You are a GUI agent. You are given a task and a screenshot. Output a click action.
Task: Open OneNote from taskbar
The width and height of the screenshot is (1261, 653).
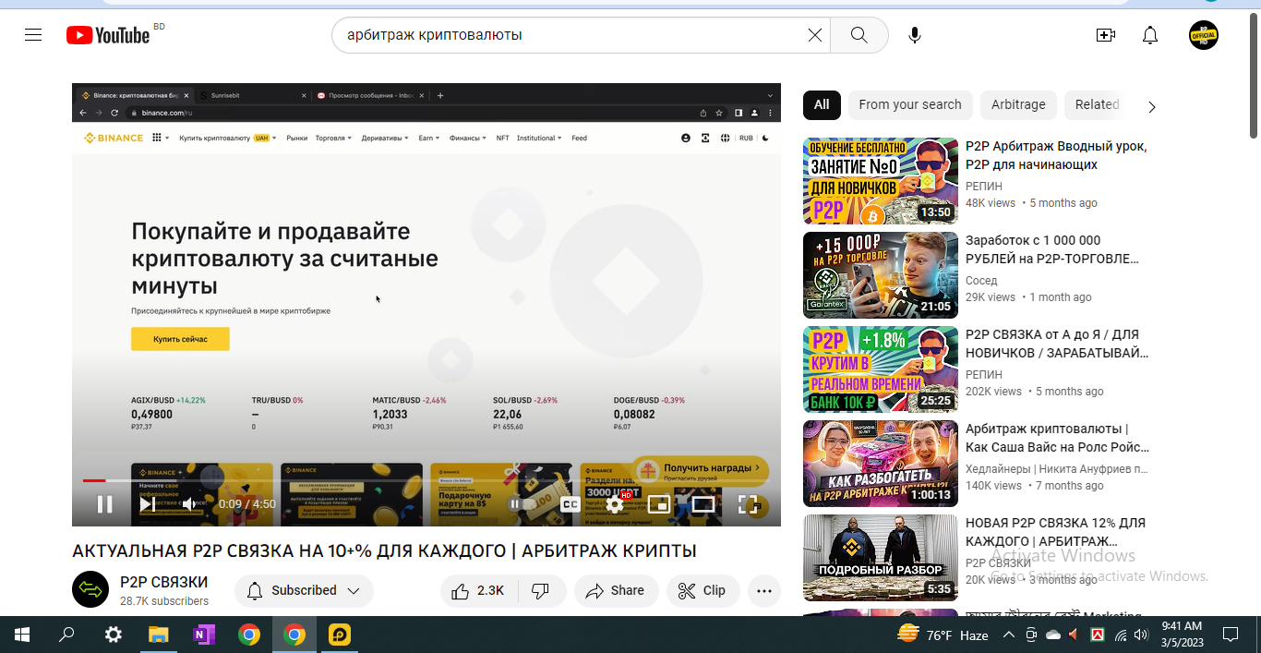click(204, 635)
